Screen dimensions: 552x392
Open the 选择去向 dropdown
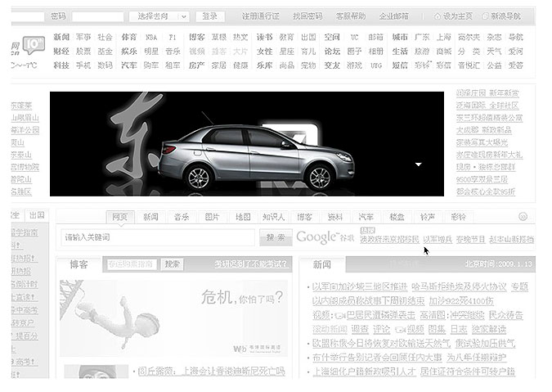(159, 16)
